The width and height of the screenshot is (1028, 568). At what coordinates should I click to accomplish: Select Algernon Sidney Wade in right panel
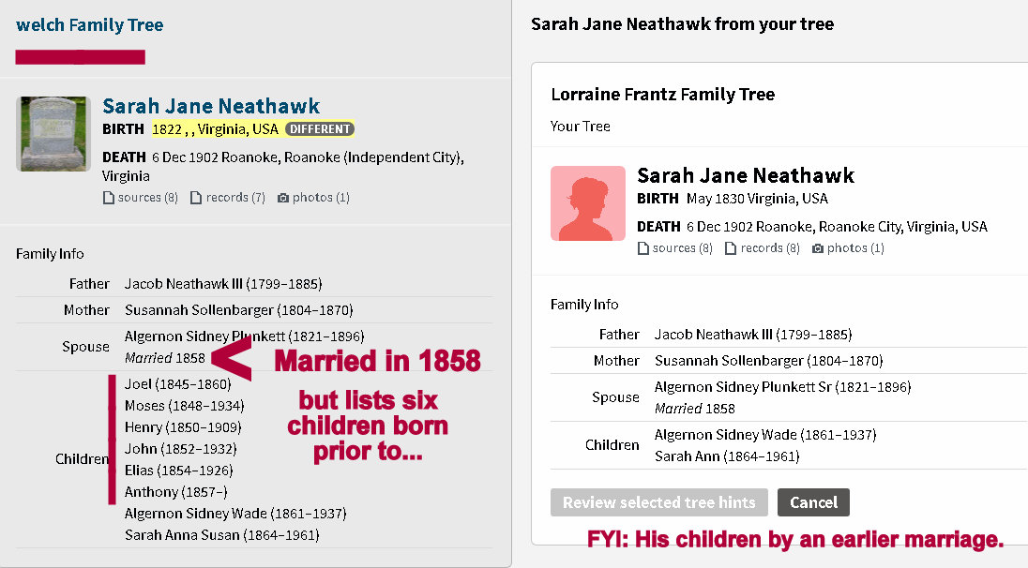click(x=764, y=435)
